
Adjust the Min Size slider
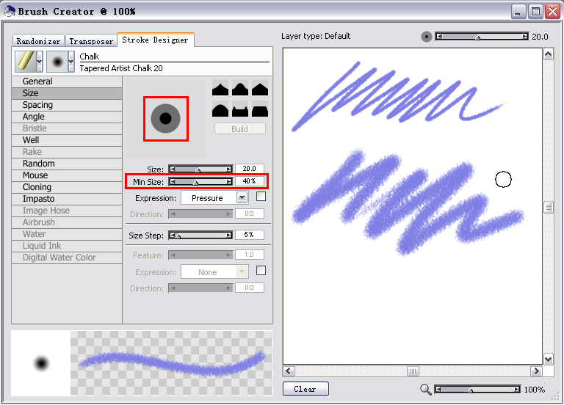[200, 181]
